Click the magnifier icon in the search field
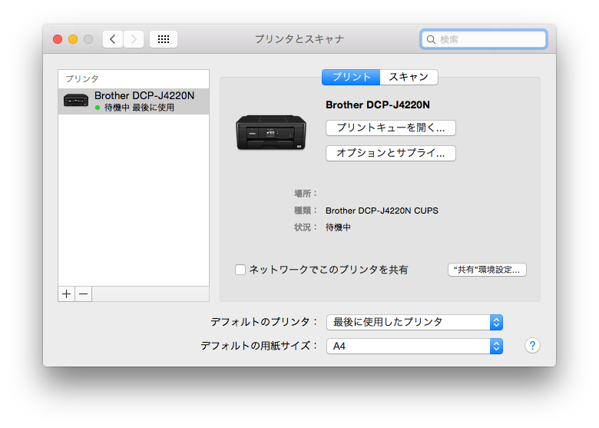 click(431, 39)
